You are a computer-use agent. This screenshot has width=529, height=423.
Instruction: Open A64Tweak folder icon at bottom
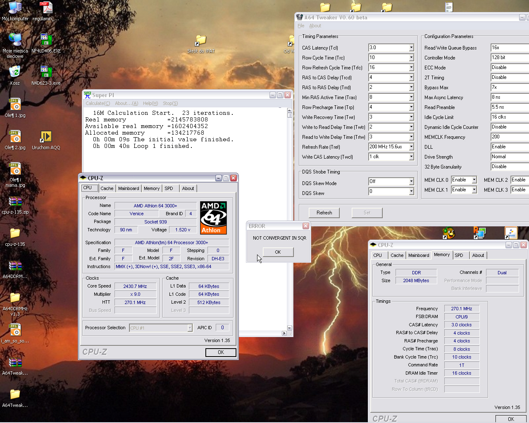click(x=15, y=394)
